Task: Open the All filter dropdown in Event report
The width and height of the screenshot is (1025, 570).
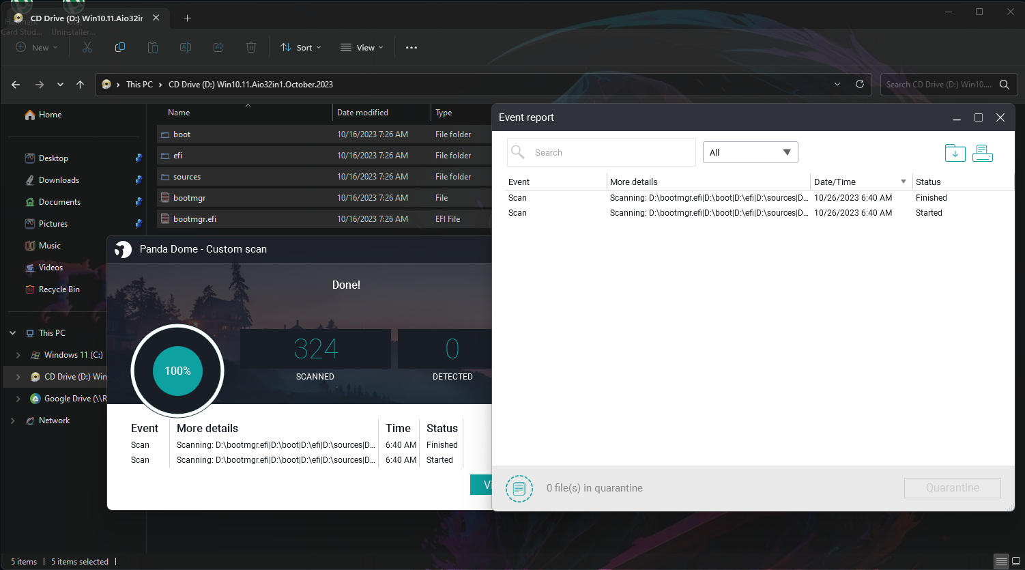Action: coord(751,152)
